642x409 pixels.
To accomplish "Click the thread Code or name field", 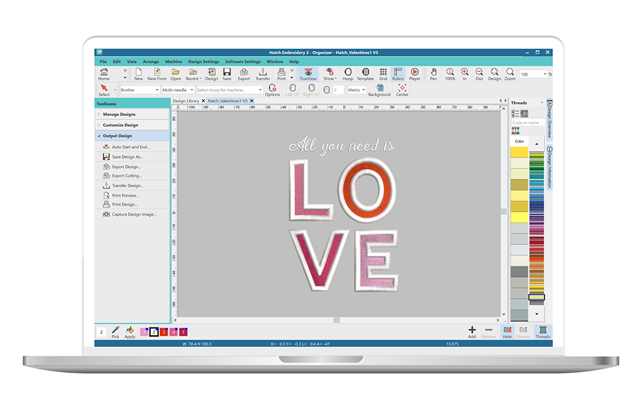I will click(526, 122).
